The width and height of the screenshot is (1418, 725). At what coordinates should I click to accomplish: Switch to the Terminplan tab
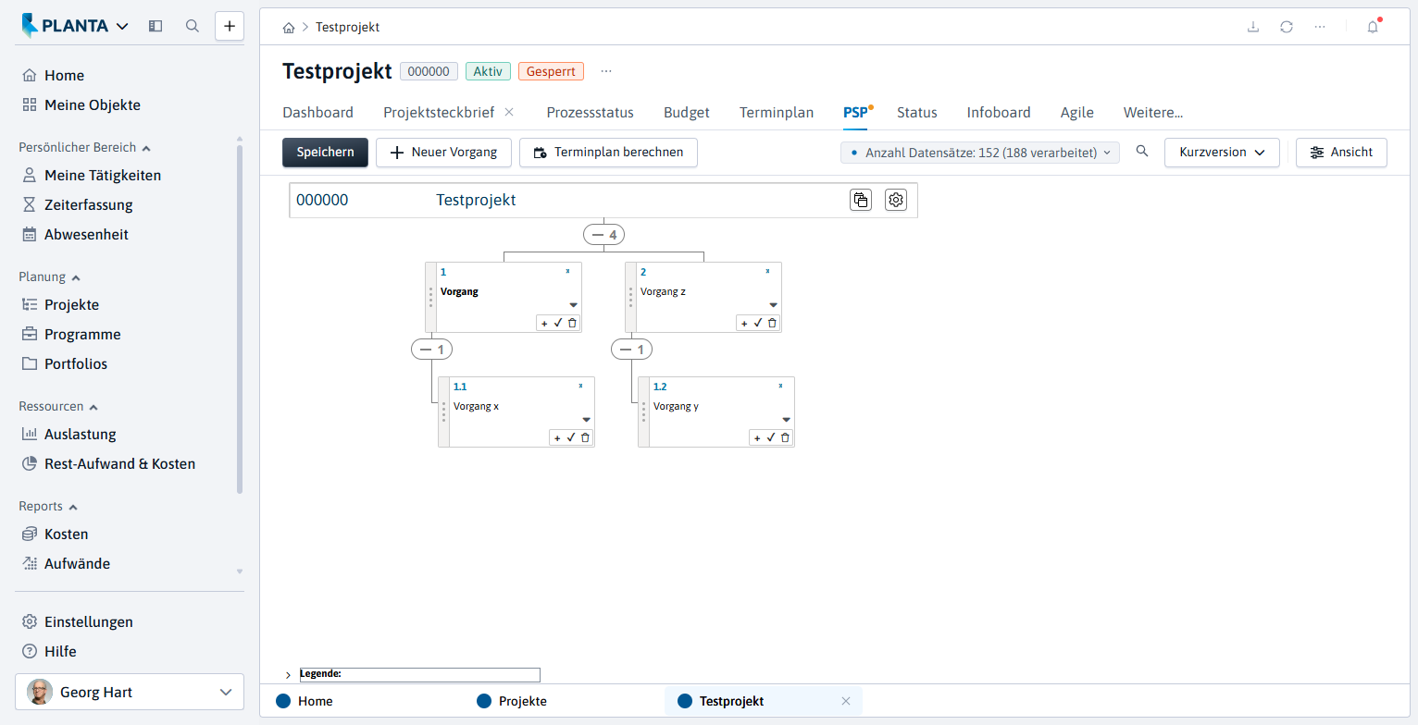coord(777,113)
